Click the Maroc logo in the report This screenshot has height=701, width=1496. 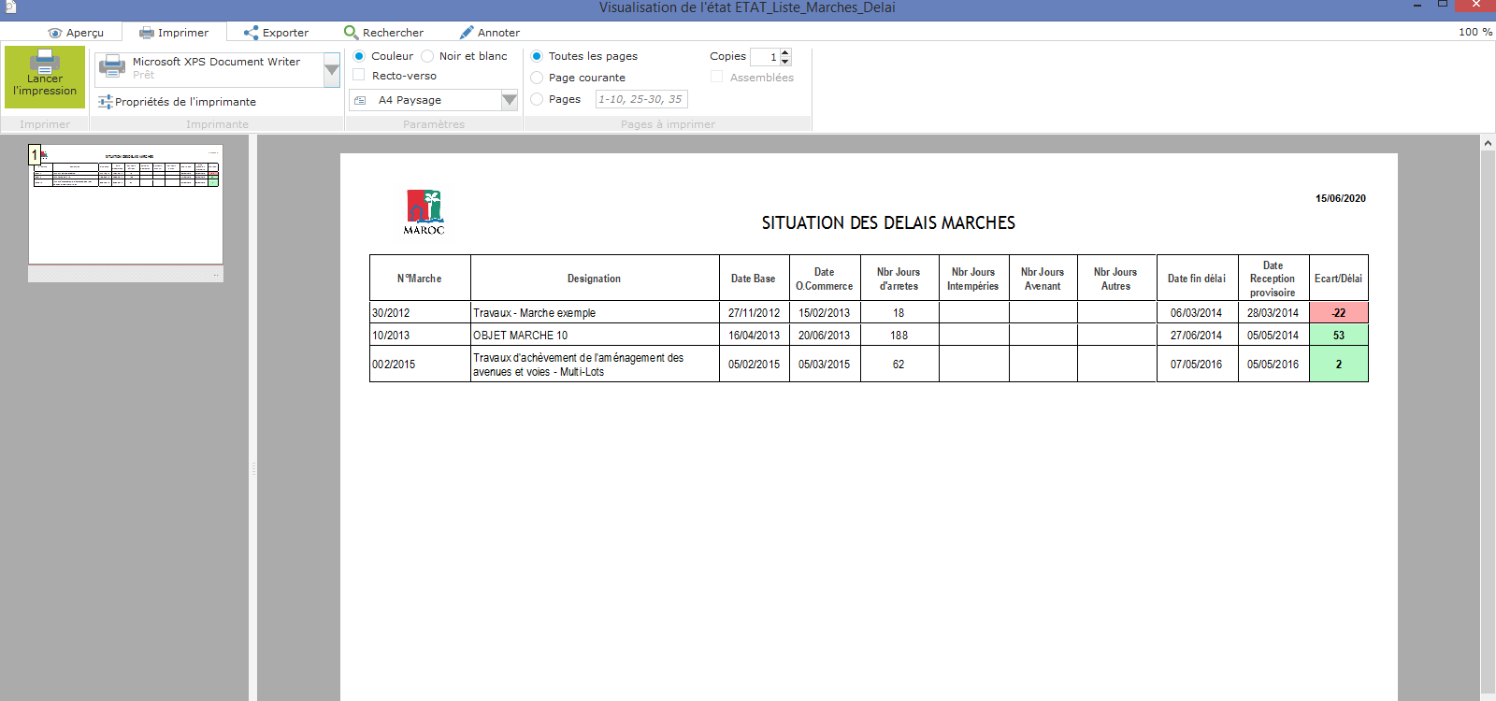(424, 211)
